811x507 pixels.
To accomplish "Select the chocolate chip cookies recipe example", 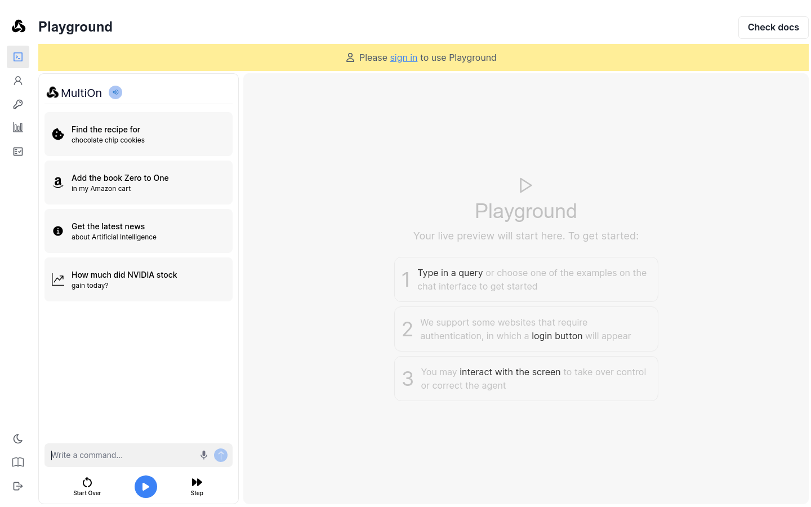I will tap(139, 134).
